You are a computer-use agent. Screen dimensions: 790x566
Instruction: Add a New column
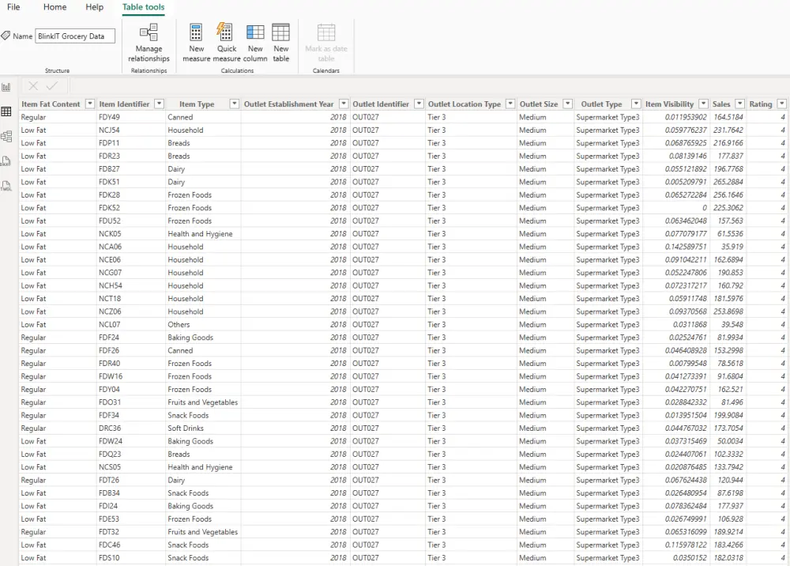point(255,43)
